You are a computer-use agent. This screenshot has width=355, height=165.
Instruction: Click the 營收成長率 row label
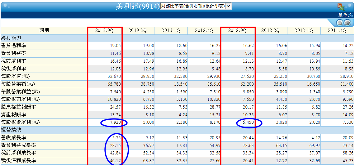click(x=14, y=138)
